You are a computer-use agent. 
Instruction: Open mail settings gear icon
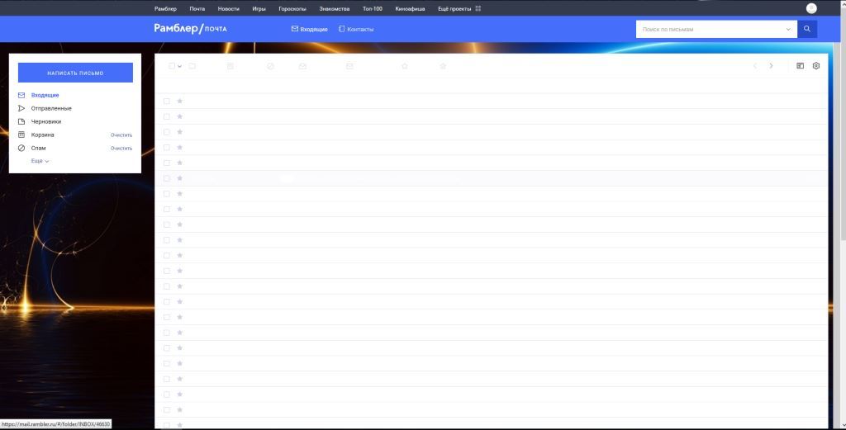815,66
